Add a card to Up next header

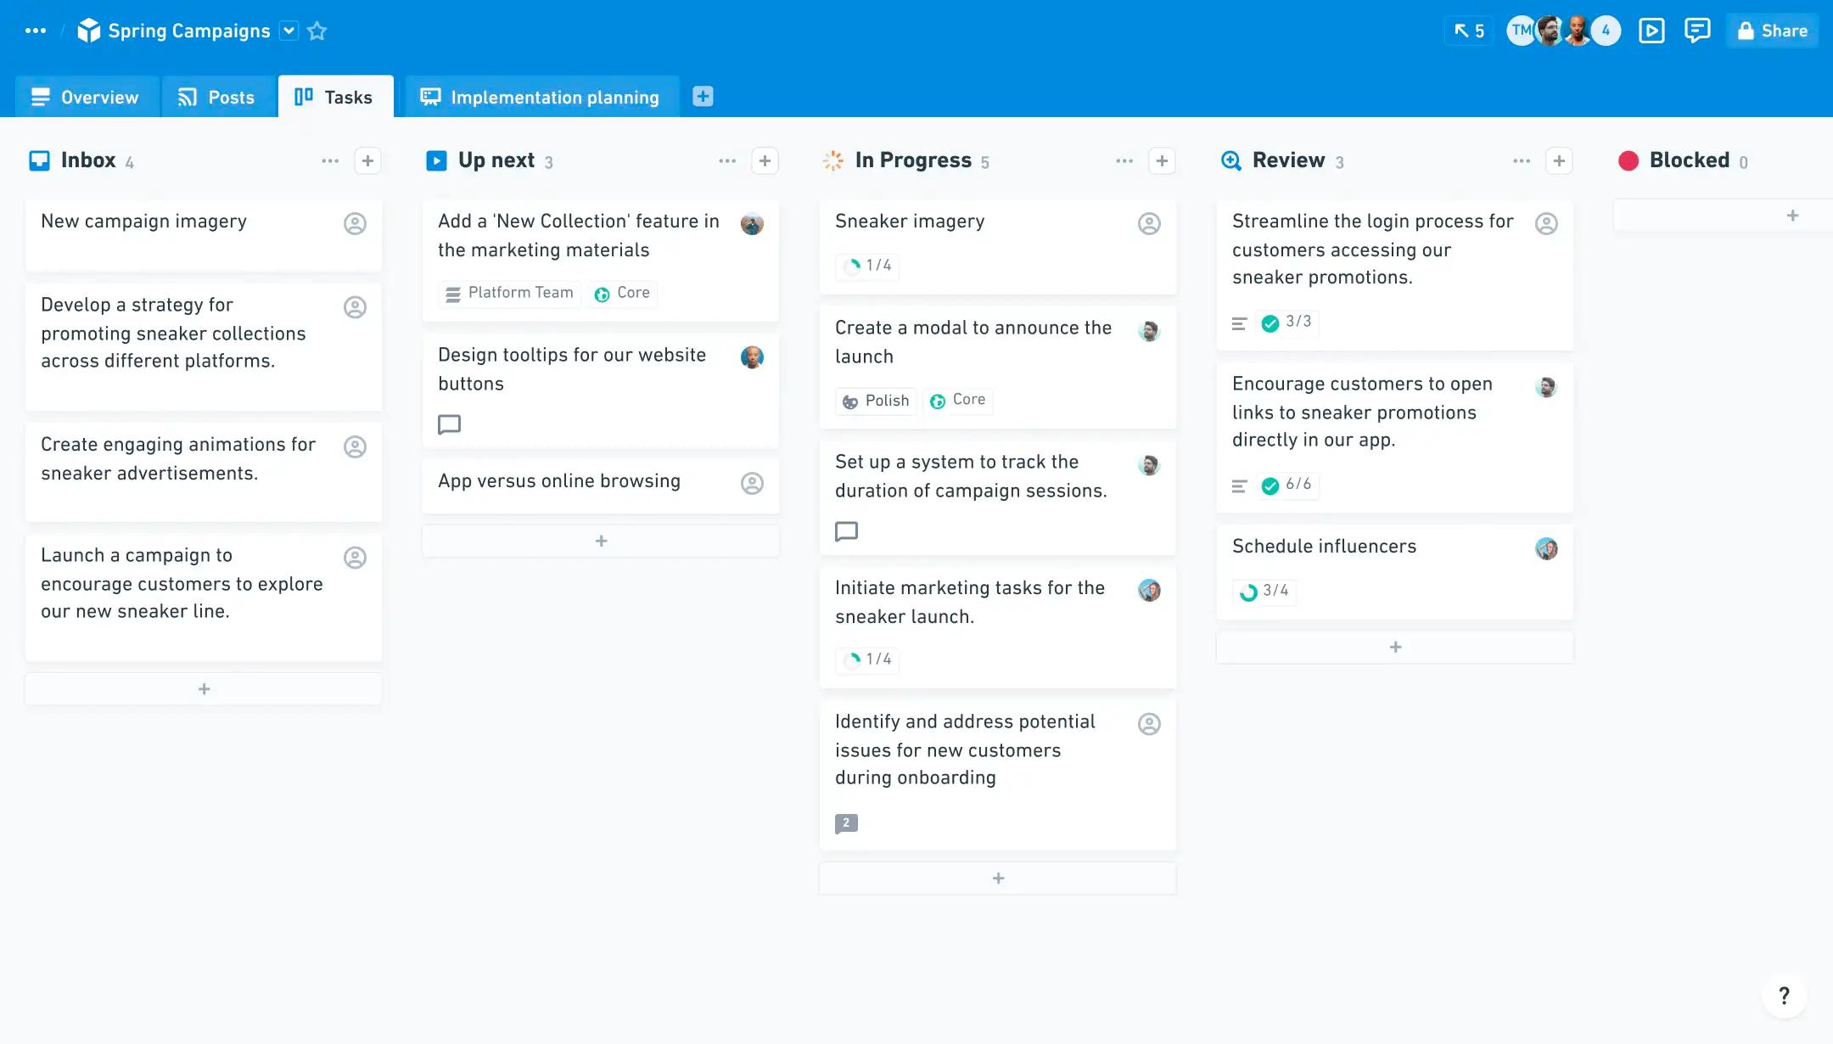click(765, 161)
